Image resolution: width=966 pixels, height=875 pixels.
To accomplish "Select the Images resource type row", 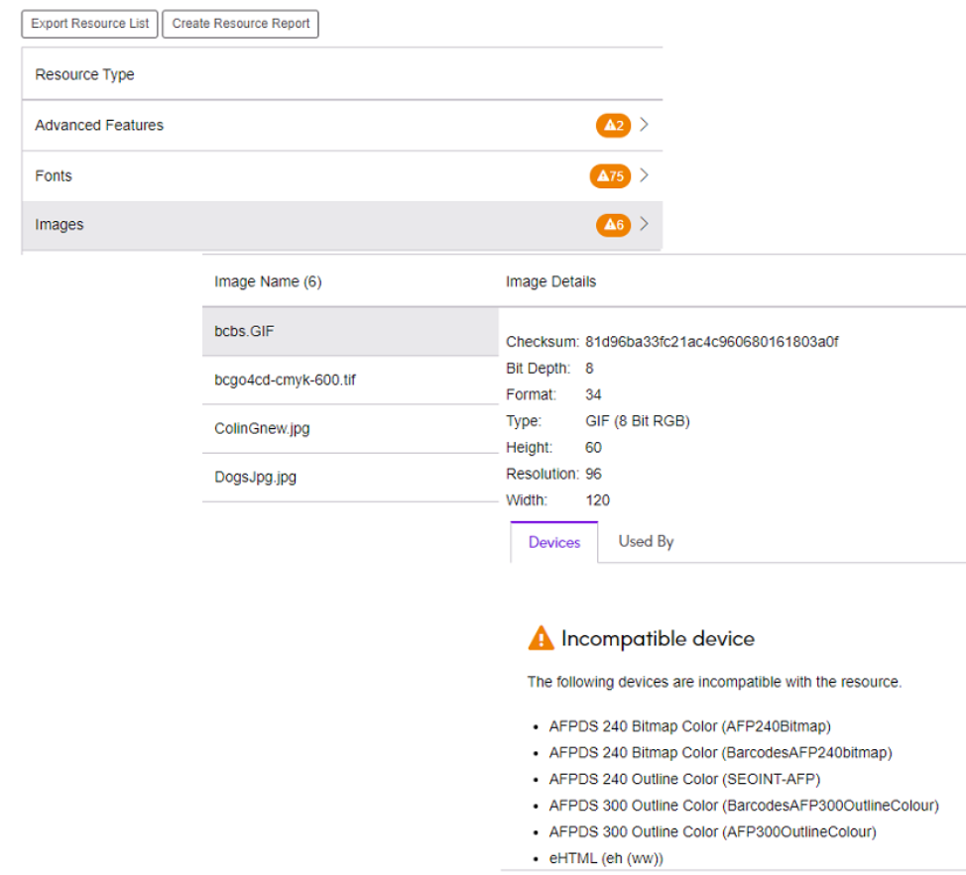I will 60,225.
